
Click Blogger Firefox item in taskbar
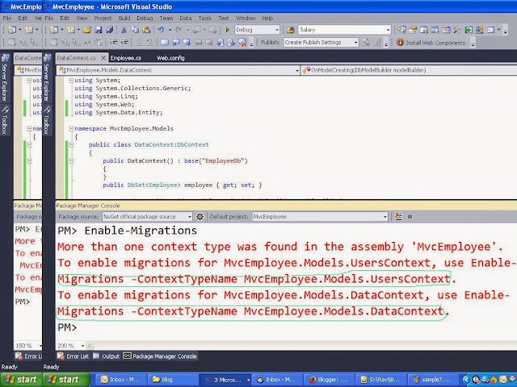point(328,380)
